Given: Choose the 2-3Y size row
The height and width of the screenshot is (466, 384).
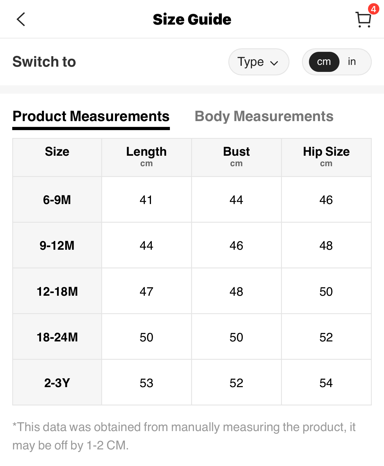Looking at the screenshot, I should pos(57,383).
